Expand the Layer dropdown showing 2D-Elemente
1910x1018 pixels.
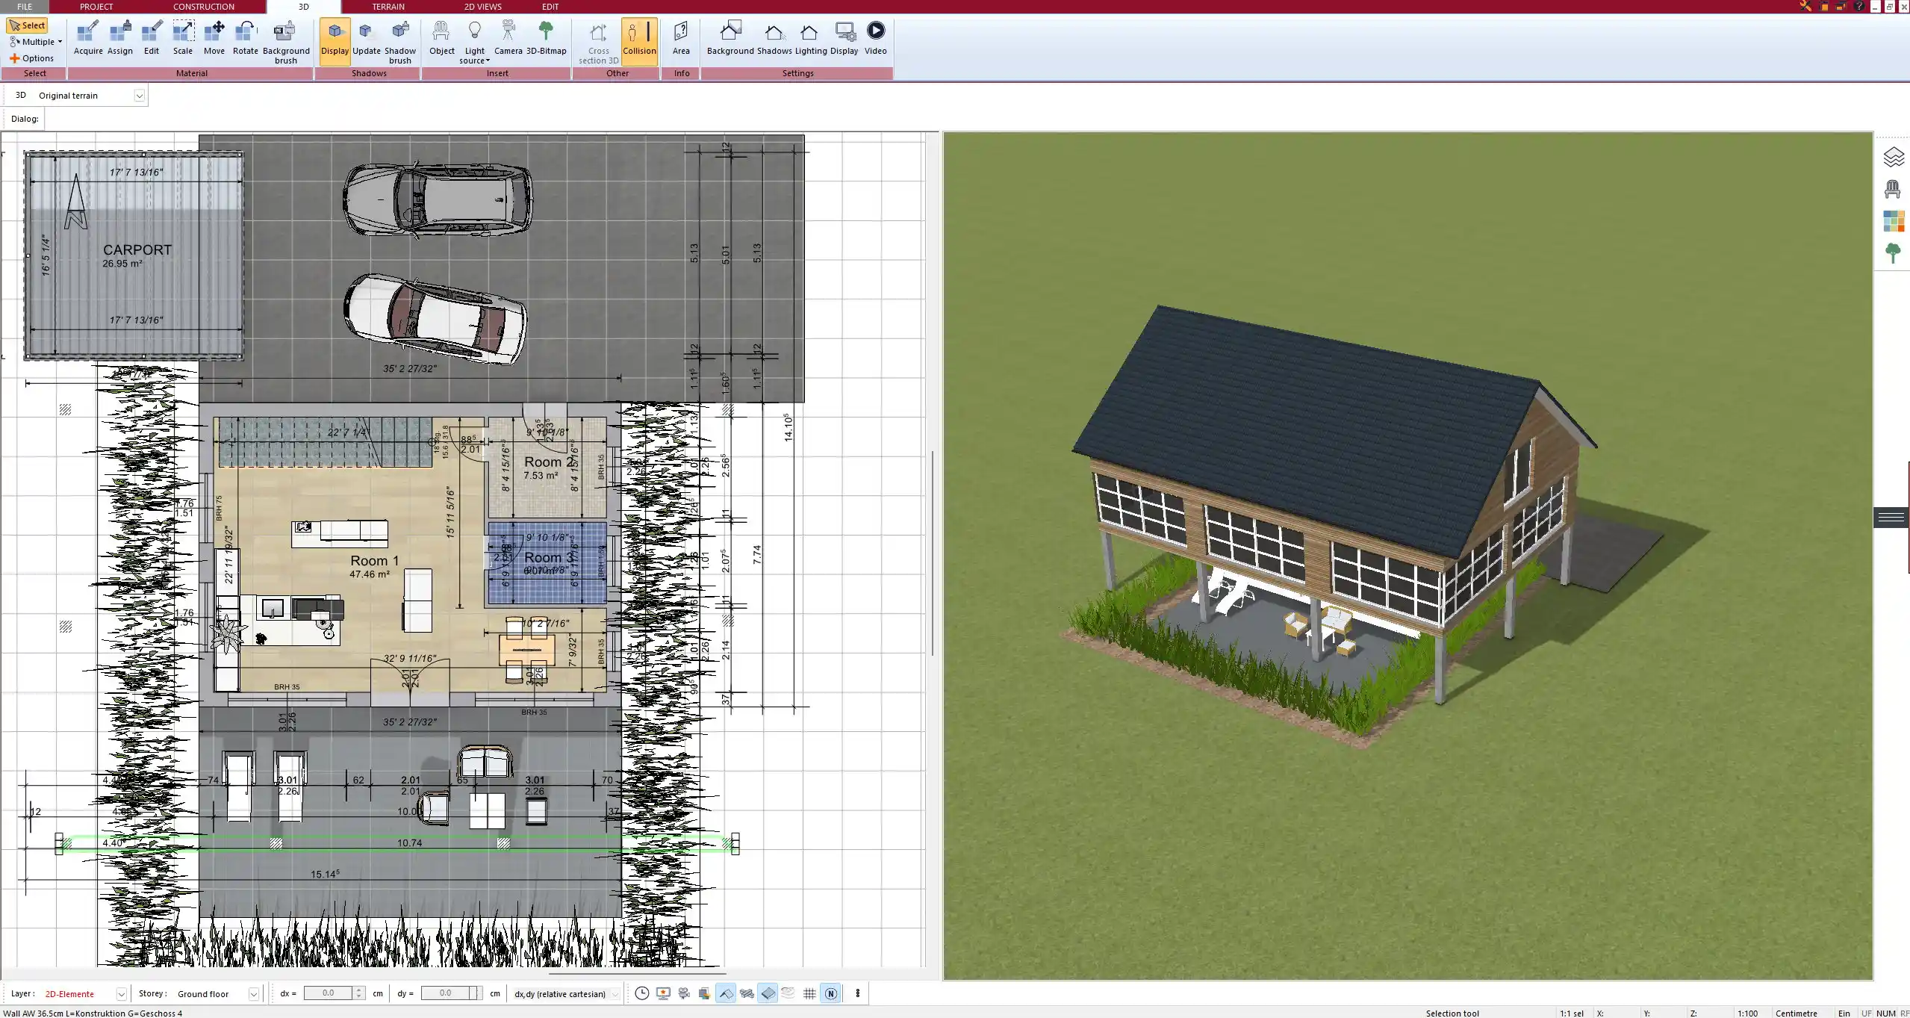click(x=121, y=993)
